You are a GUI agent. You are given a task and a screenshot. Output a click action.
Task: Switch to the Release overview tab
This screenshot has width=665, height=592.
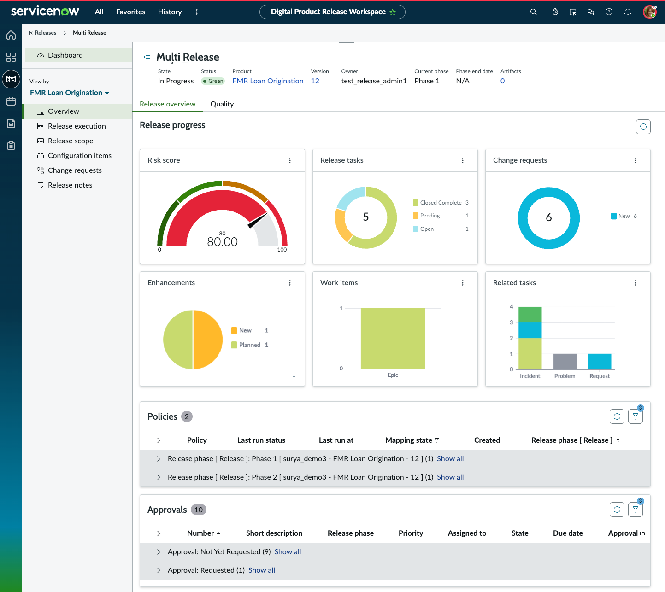click(168, 104)
